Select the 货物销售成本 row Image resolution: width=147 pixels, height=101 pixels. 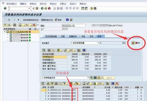click(x=76, y=60)
